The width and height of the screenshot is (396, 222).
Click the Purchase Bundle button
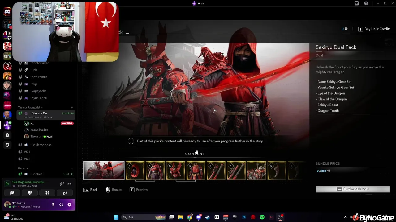(353, 189)
